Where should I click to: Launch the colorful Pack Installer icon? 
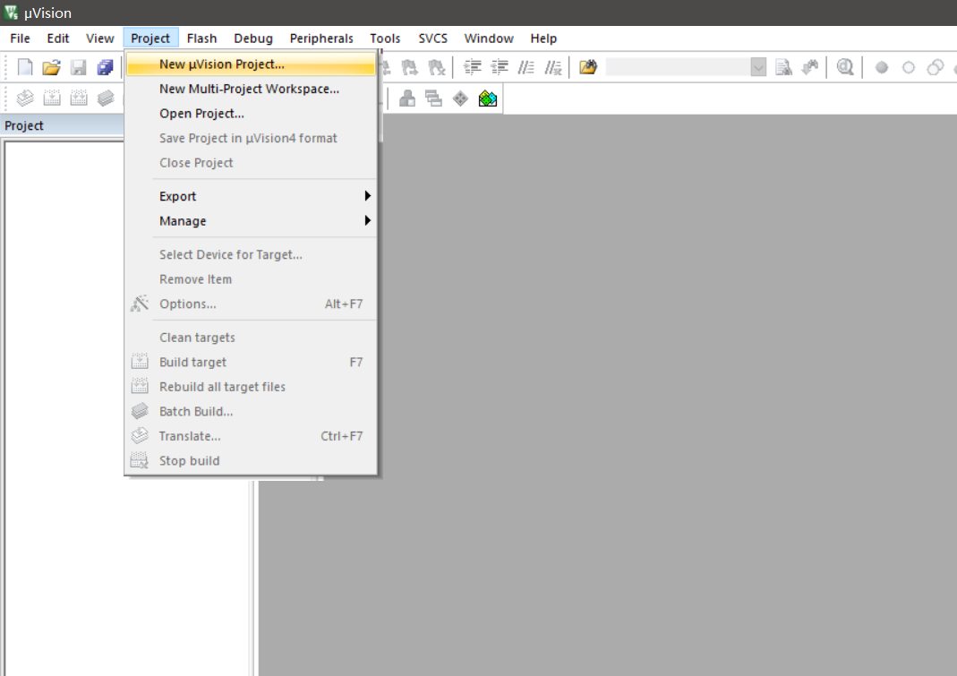pos(488,98)
